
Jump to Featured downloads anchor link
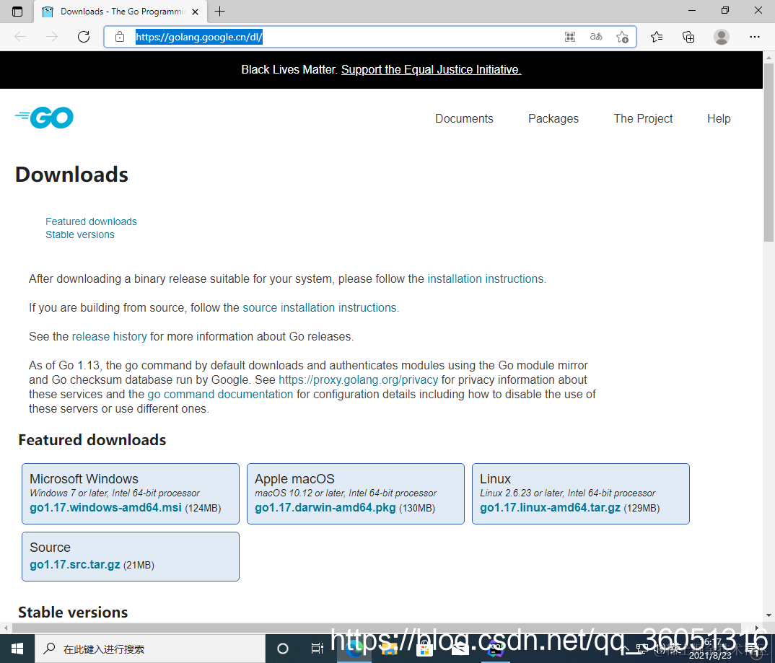91,221
